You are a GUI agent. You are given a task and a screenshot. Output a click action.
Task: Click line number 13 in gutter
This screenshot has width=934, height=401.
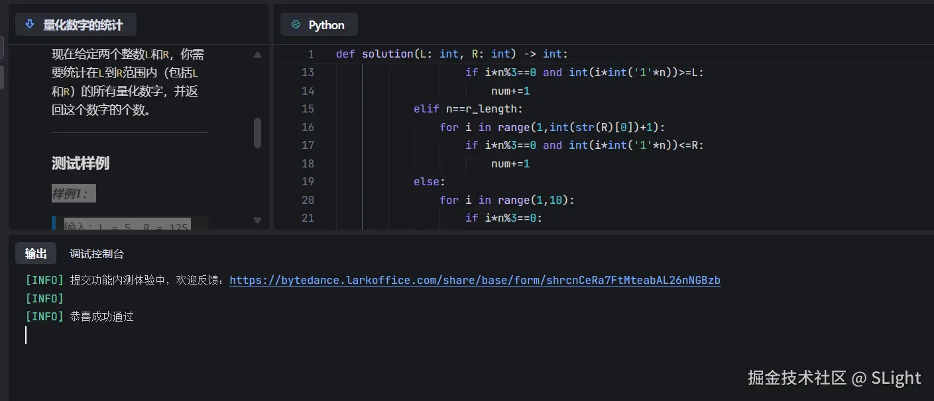point(308,72)
